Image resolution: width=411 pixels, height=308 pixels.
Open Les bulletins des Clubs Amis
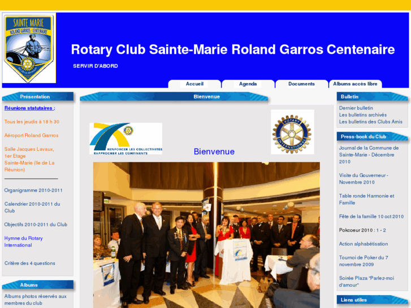click(x=371, y=122)
